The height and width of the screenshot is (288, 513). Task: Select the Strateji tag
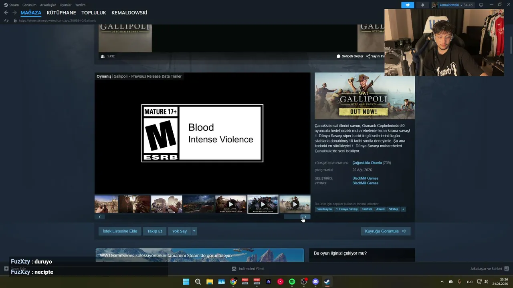pyautogui.click(x=394, y=209)
